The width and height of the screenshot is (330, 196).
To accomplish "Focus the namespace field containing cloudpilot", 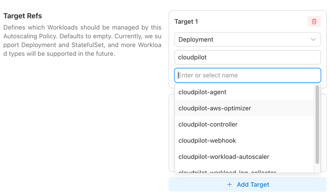I will pos(247,58).
